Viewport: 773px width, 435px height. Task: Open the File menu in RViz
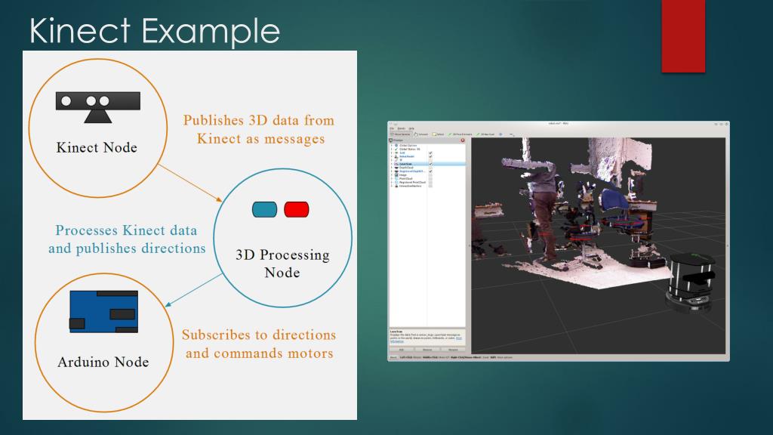pyautogui.click(x=392, y=128)
